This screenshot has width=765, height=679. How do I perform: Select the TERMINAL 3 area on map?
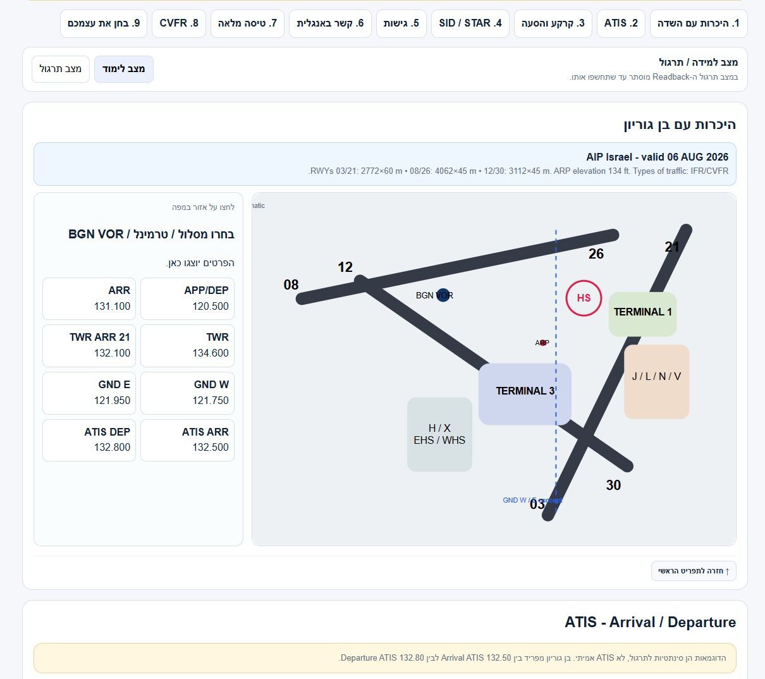pyautogui.click(x=525, y=393)
